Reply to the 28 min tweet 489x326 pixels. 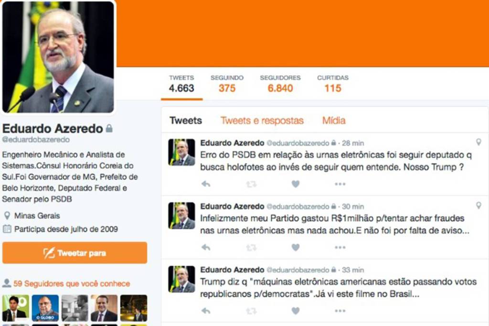206,184
